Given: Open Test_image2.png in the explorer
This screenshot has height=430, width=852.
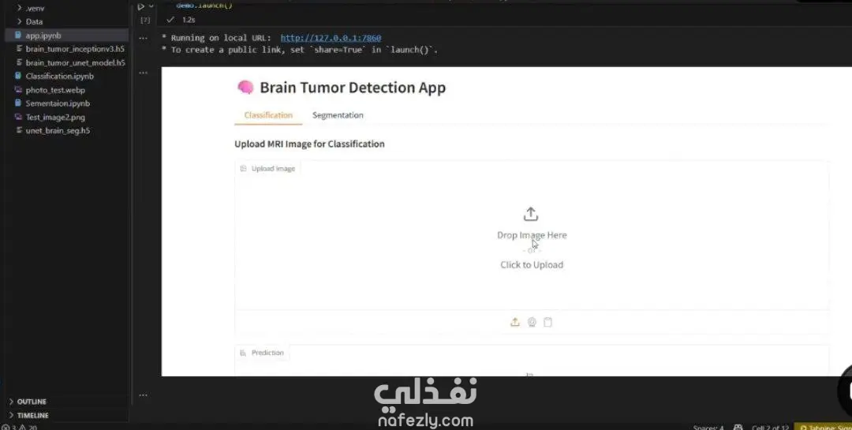Looking at the screenshot, I should click(55, 117).
